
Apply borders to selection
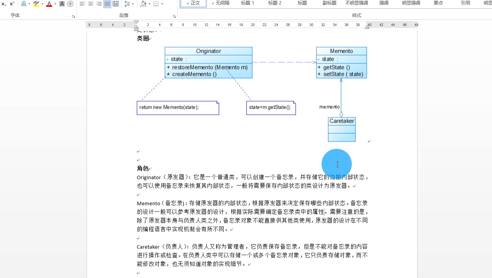[156, 4]
